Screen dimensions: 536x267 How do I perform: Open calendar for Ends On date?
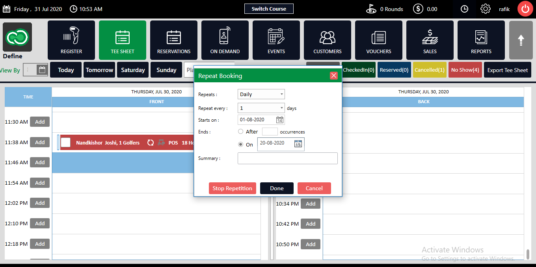click(298, 144)
